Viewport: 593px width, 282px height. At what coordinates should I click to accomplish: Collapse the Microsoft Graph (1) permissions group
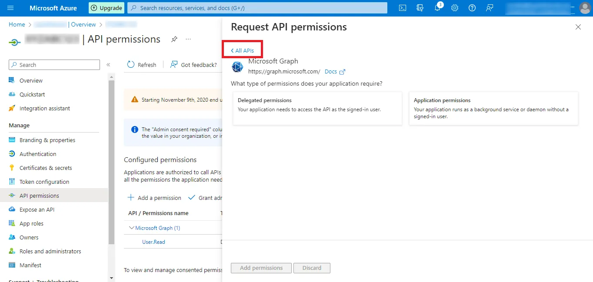tap(132, 228)
